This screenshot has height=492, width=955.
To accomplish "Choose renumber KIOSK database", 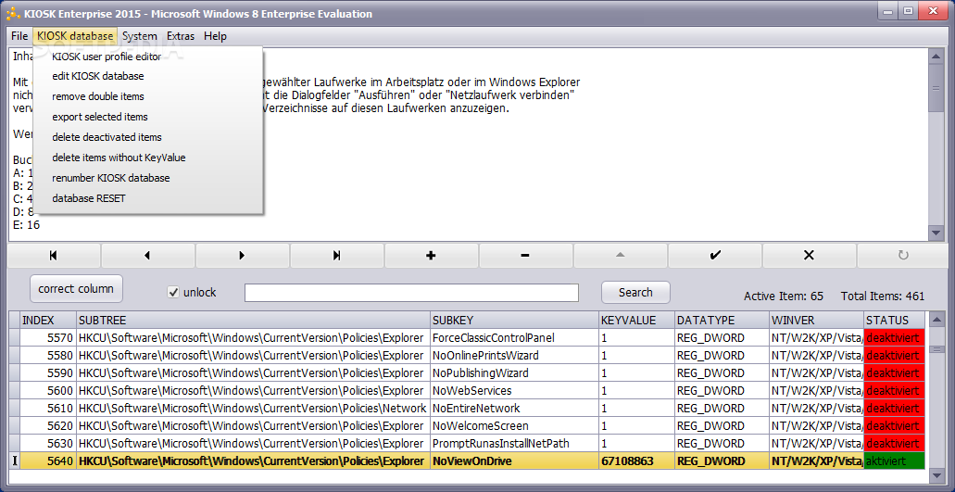I will pos(148,179).
